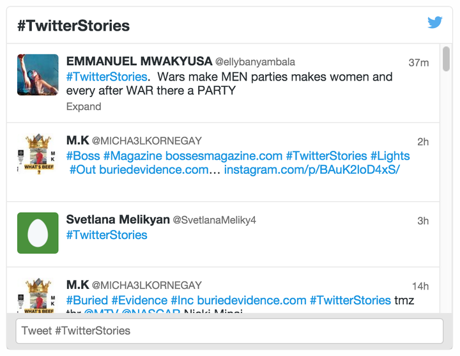This screenshot has width=460, height=356.
Task: Open the bossesmagazine.com link
Action: point(224,156)
